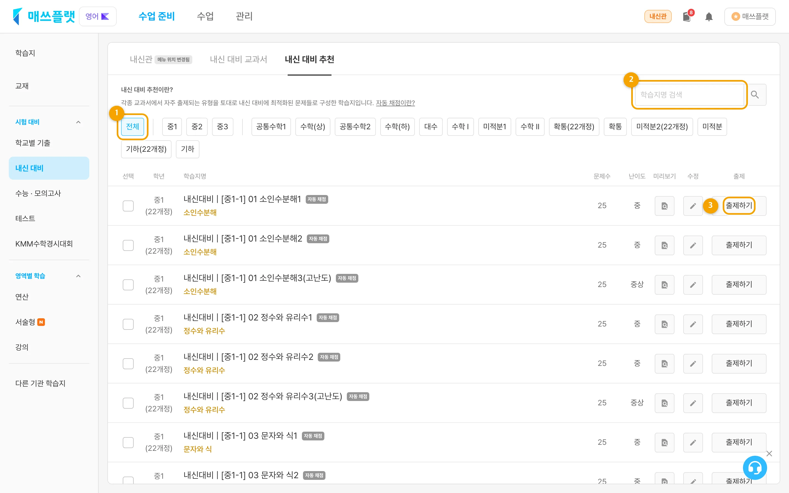Select checkbox for 소인수분해1 row

128,206
